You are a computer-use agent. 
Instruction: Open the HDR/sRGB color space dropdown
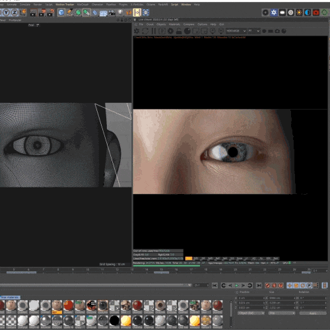pos(236,31)
